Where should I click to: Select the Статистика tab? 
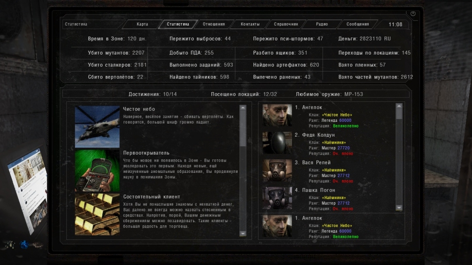(x=178, y=24)
